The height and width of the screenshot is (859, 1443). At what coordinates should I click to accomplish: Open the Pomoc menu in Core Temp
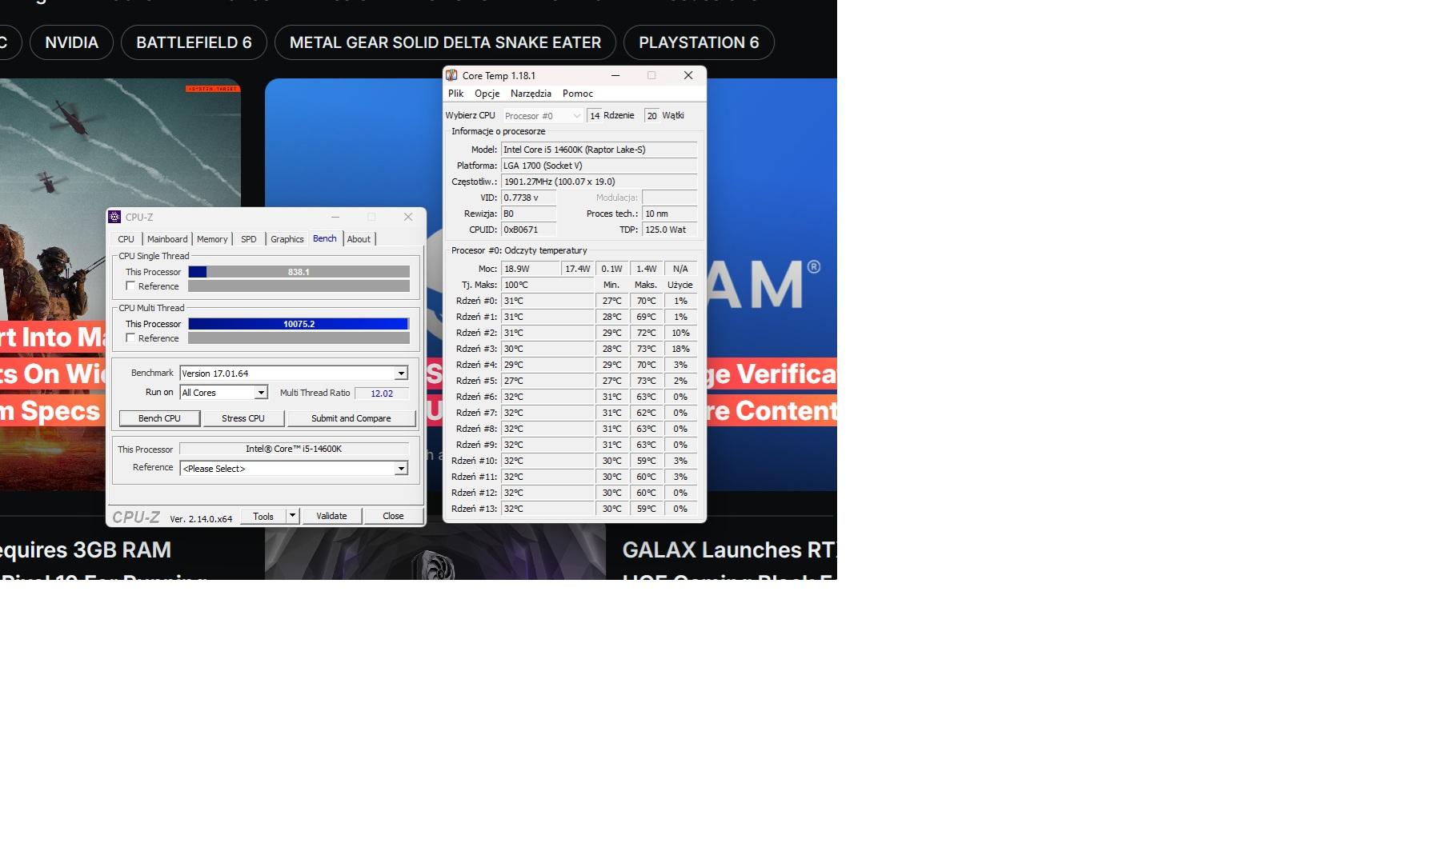pos(578,94)
